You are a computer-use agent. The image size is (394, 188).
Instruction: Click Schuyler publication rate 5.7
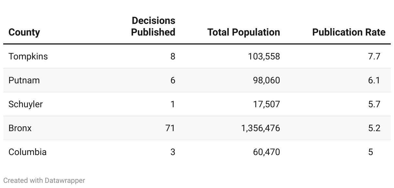(374, 104)
